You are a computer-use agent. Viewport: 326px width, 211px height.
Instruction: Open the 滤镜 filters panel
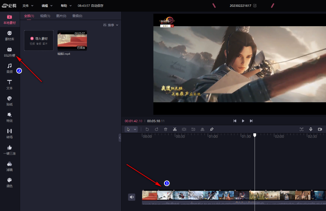tap(10, 167)
